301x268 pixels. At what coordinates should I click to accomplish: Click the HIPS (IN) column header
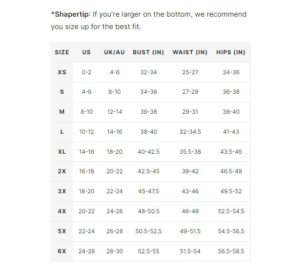click(x=231, y=52)
